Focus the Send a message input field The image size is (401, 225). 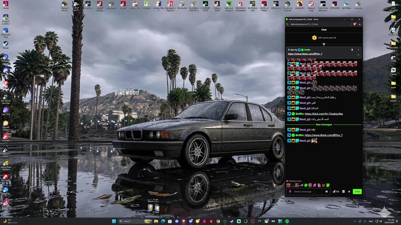click(x=309, y=192)
